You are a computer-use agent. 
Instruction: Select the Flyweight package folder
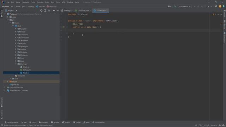point(24,46)
